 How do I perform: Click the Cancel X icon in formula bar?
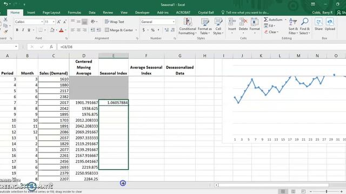click(x=32, y=47)
